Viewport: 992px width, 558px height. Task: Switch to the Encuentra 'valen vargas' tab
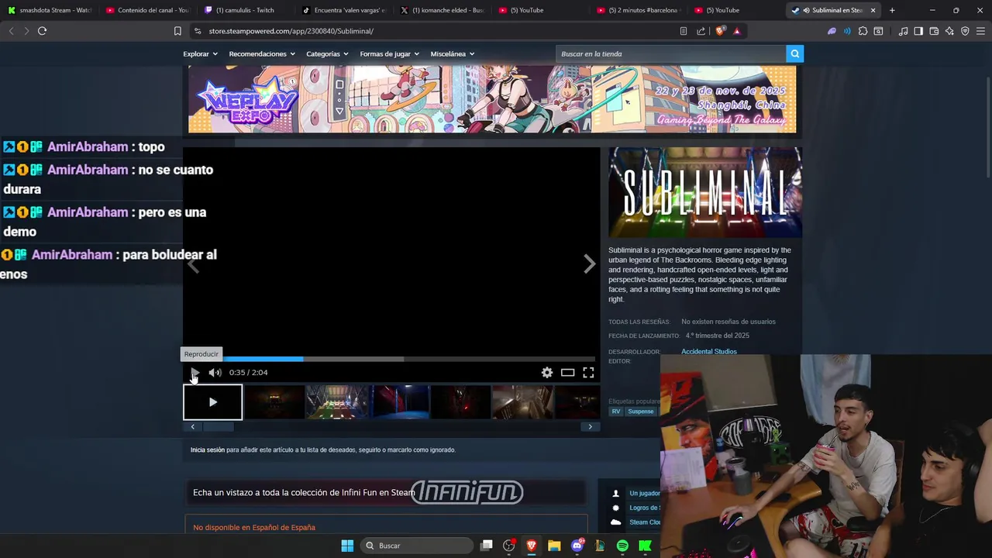343,10
